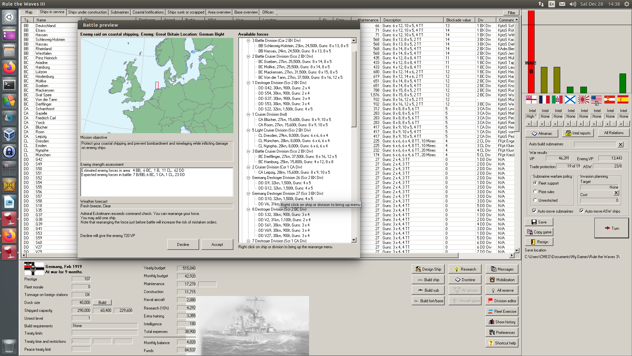This screenshot has width=632, height=356.
Task: Collapse 1 Destroyer Division tree node
Action: coord(249,83)
